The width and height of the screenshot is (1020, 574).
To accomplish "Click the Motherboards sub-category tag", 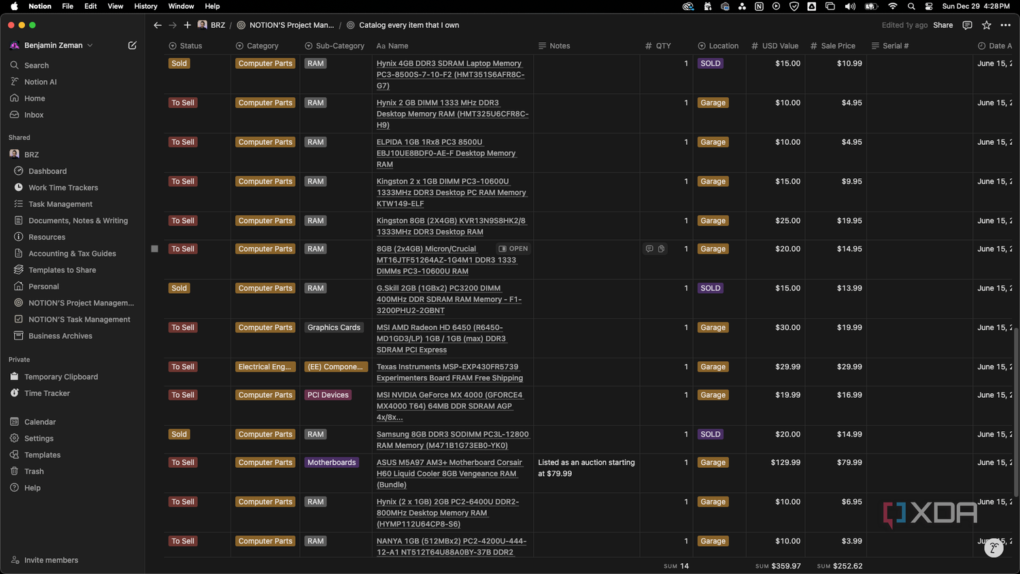I will [331, 462].
